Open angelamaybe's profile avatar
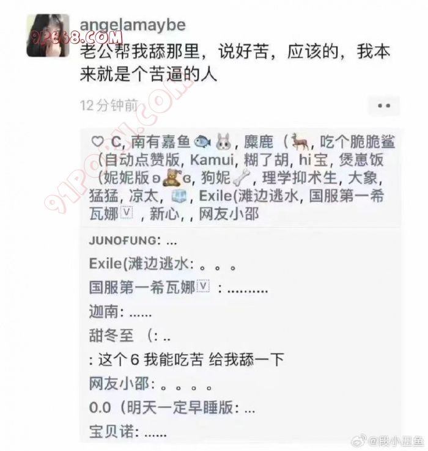 (x=48, y=35)
